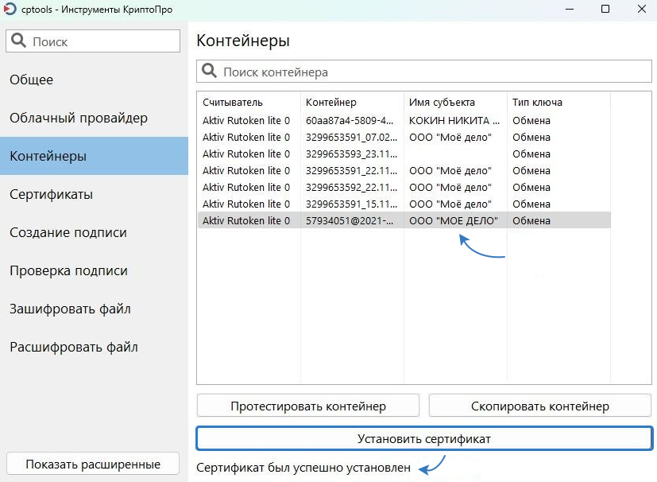Click subject name КОКИН НИКИТА ...

[x=454, y=120]
